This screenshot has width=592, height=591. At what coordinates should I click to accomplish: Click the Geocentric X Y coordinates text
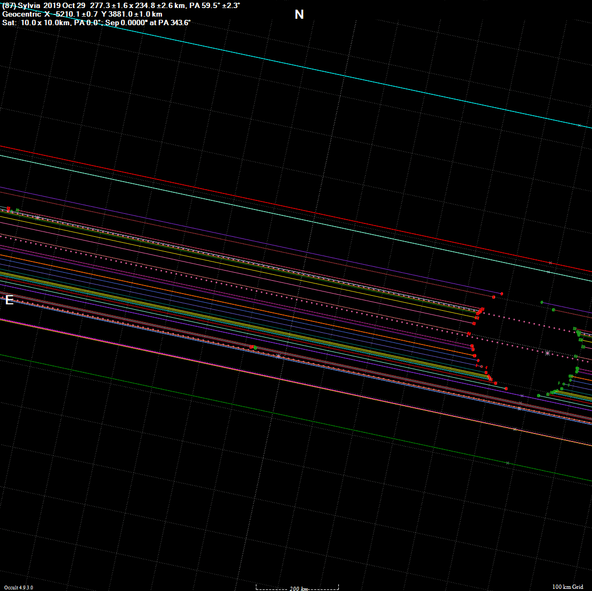pyautogui.click(x=82, y=14)
